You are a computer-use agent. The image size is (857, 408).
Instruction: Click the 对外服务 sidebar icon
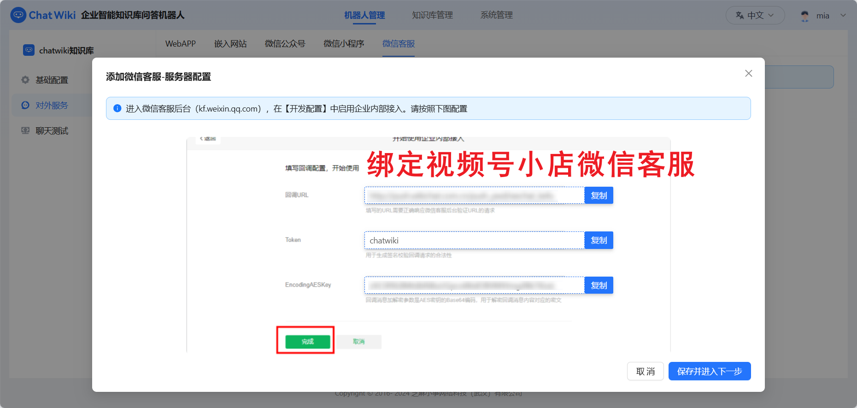pyautogui.click(x=25, y=105)
